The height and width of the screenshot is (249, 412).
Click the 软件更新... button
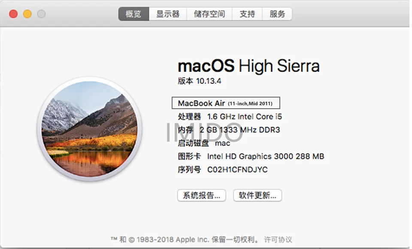click(257, 196)
